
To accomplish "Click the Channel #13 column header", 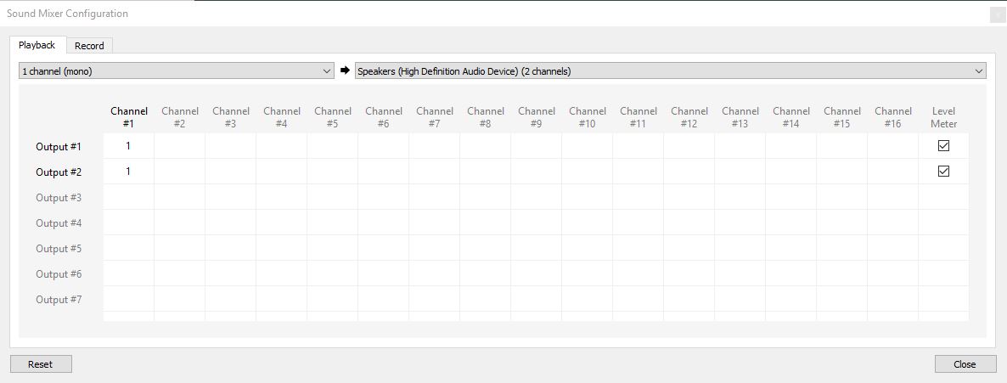I will click(x=740, y=117).
